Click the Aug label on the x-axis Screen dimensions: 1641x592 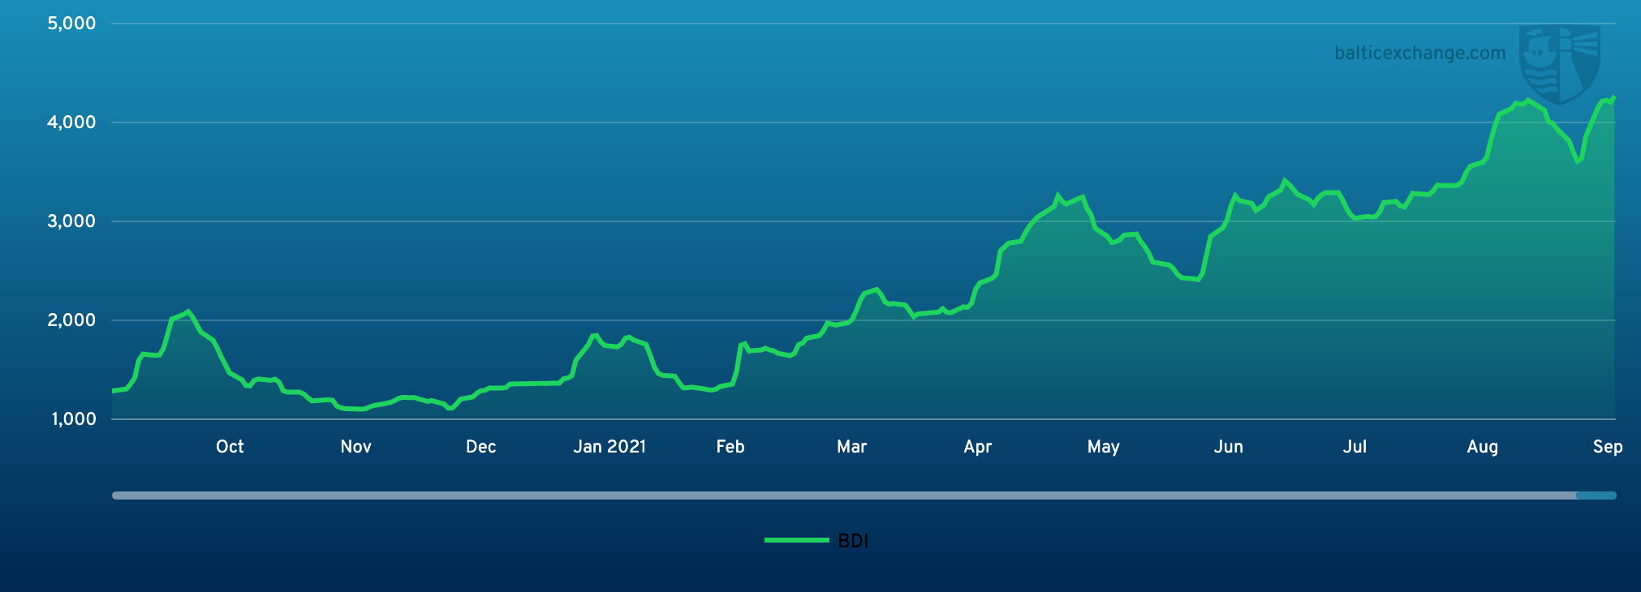(1483, 447)
